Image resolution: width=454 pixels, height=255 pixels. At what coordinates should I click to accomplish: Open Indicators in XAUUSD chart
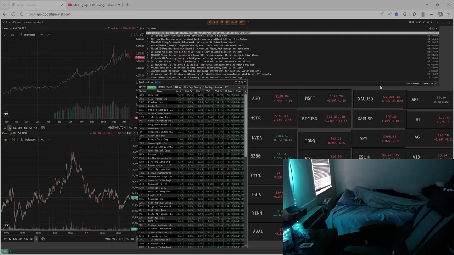click(x=28, y=35)
